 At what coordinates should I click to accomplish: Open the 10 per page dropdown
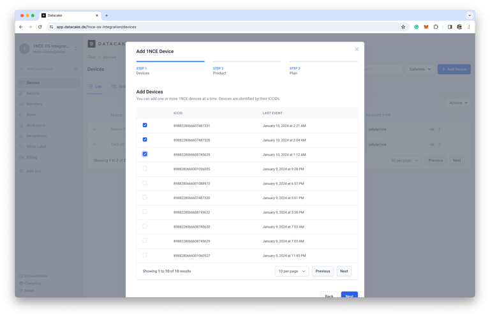(292, 271)
